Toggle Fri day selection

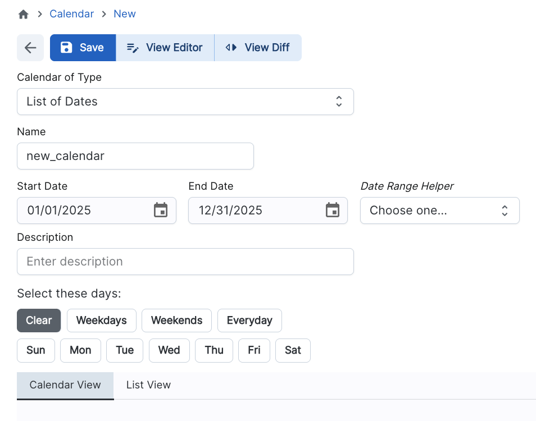pyautogui.click(x=254, y=350)
